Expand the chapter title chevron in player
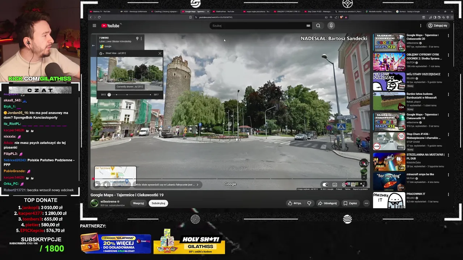This screenshot has width=463, height=260. coord(197,185)
